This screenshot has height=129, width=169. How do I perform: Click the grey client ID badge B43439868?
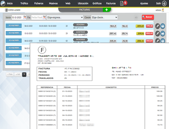tap(80, 40)
